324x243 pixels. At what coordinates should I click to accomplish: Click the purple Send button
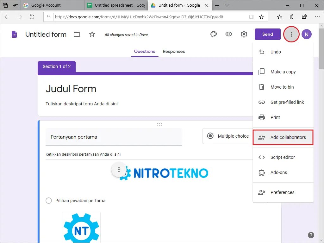point(268,34)
